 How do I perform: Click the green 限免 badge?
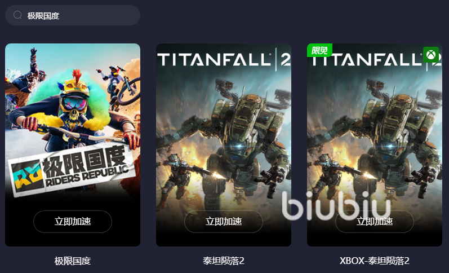(319, 50)
